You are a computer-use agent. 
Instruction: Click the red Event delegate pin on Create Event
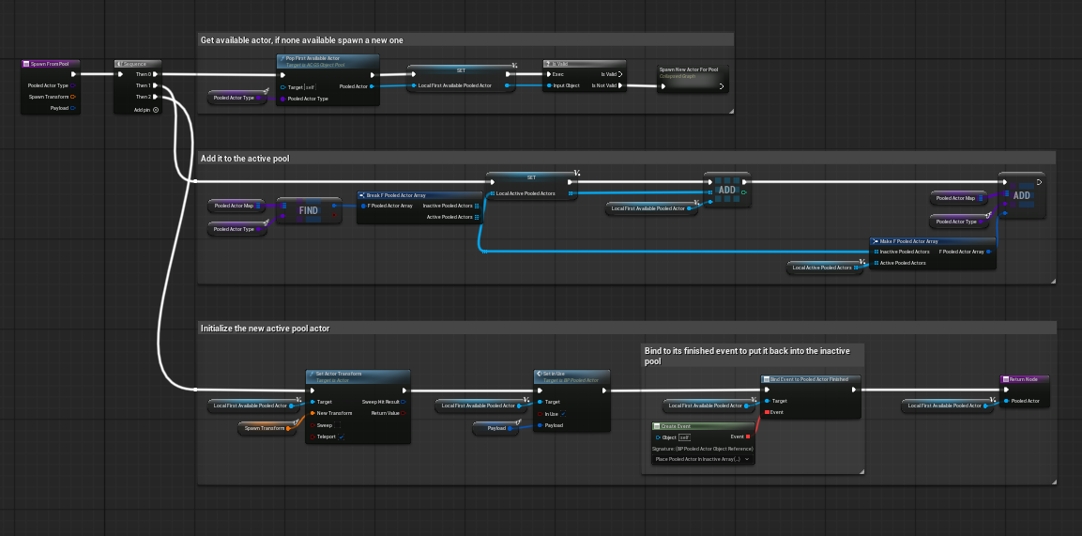coord(748,436)
